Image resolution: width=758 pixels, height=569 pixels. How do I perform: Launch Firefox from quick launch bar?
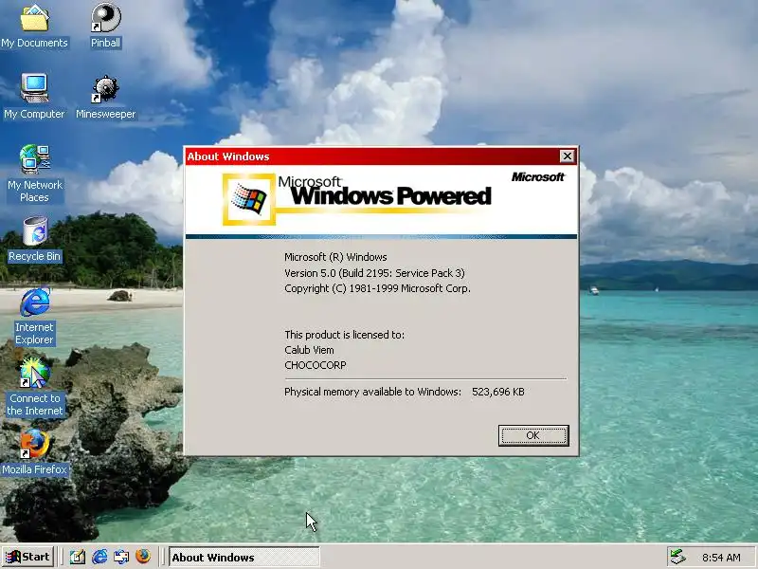[x=143, y=557]
